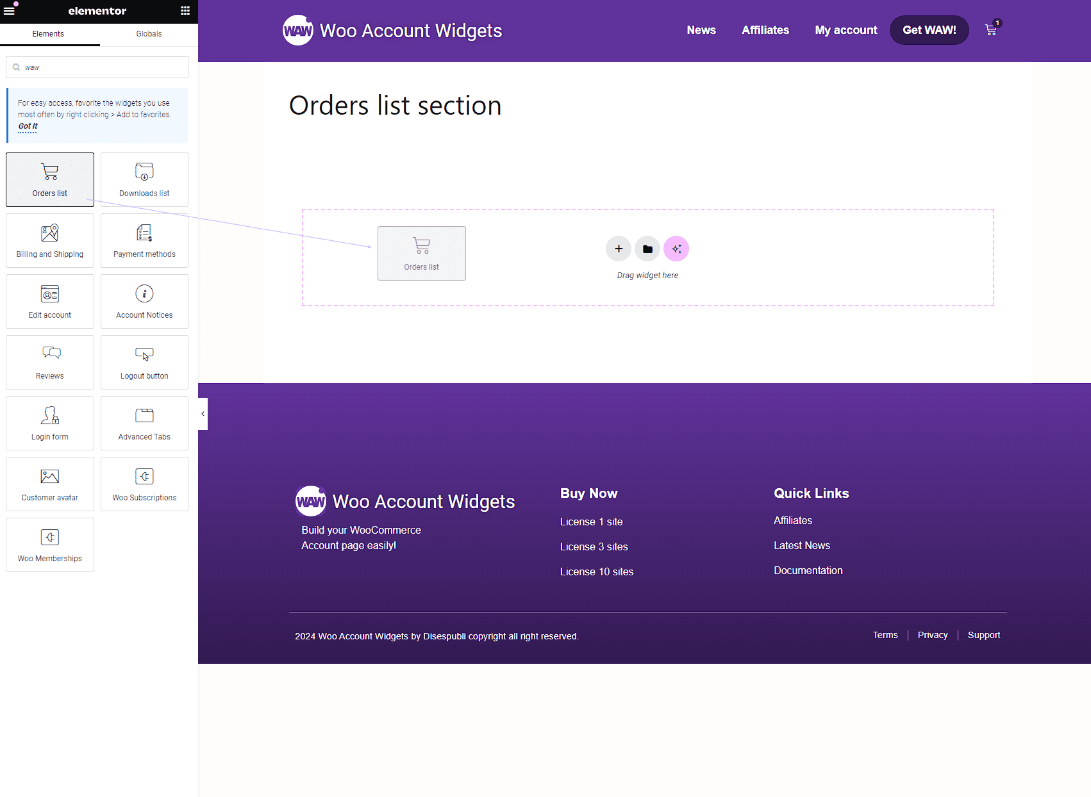
Task: Open the Terms footer link
Action: (885, 635)
